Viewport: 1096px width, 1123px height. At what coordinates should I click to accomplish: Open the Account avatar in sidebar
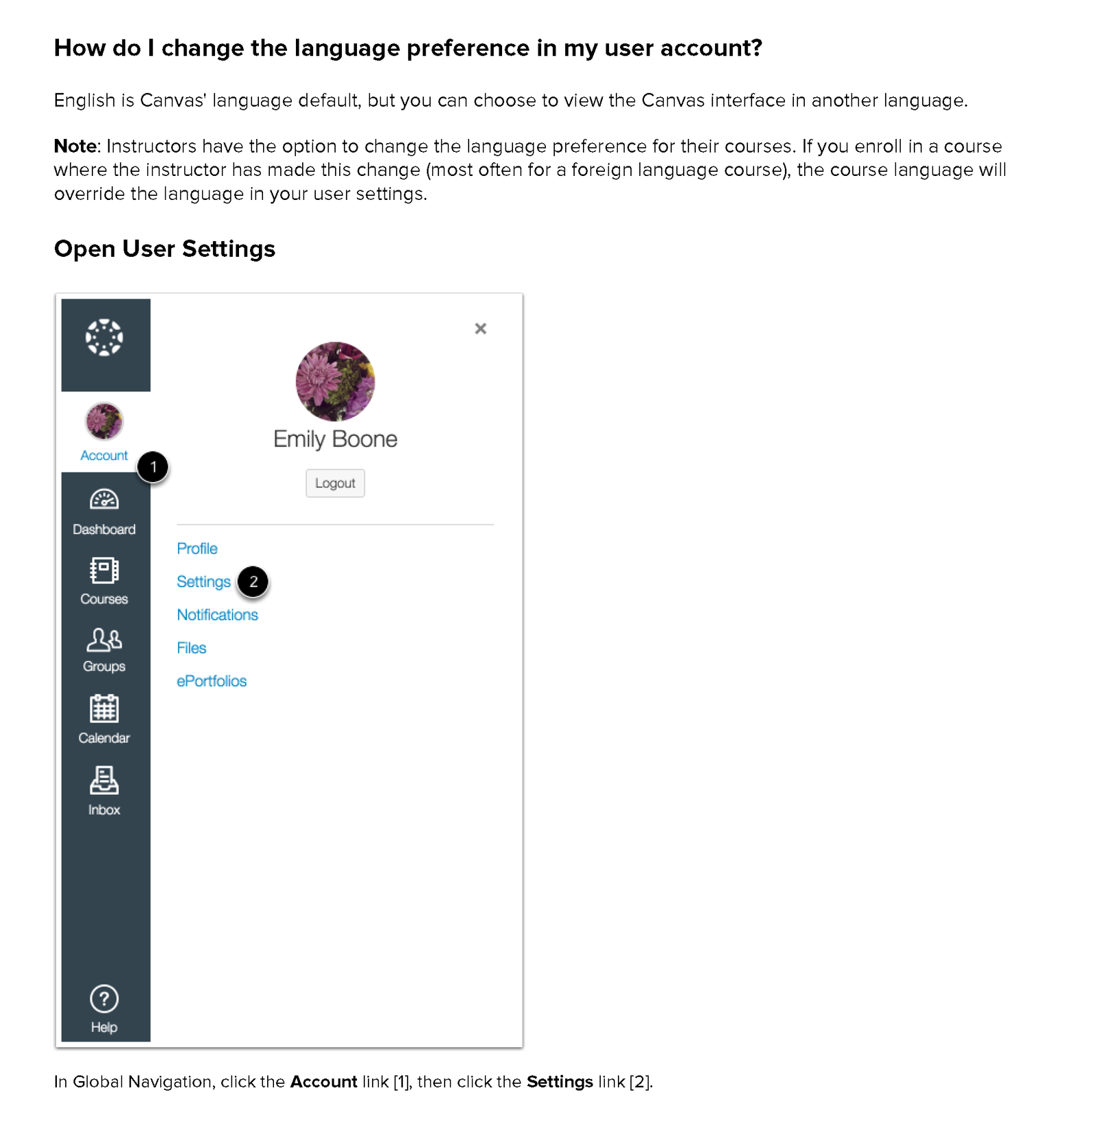coord(104,421)
